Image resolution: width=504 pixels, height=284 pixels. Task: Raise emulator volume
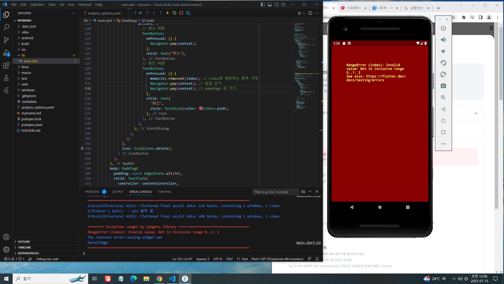[443, 40]
